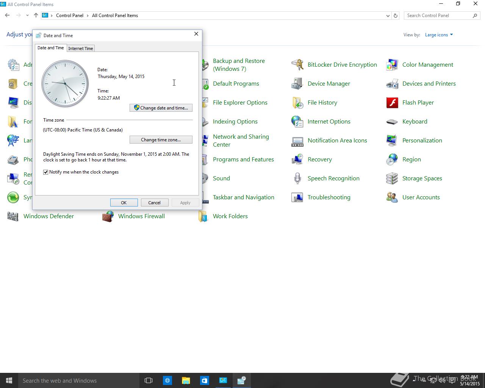Open the Control Panel taskbar item

point(223,380)
